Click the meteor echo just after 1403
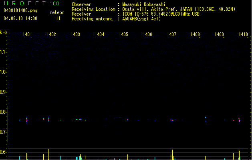Screen dimensions: 252x160 coord(81,119)
